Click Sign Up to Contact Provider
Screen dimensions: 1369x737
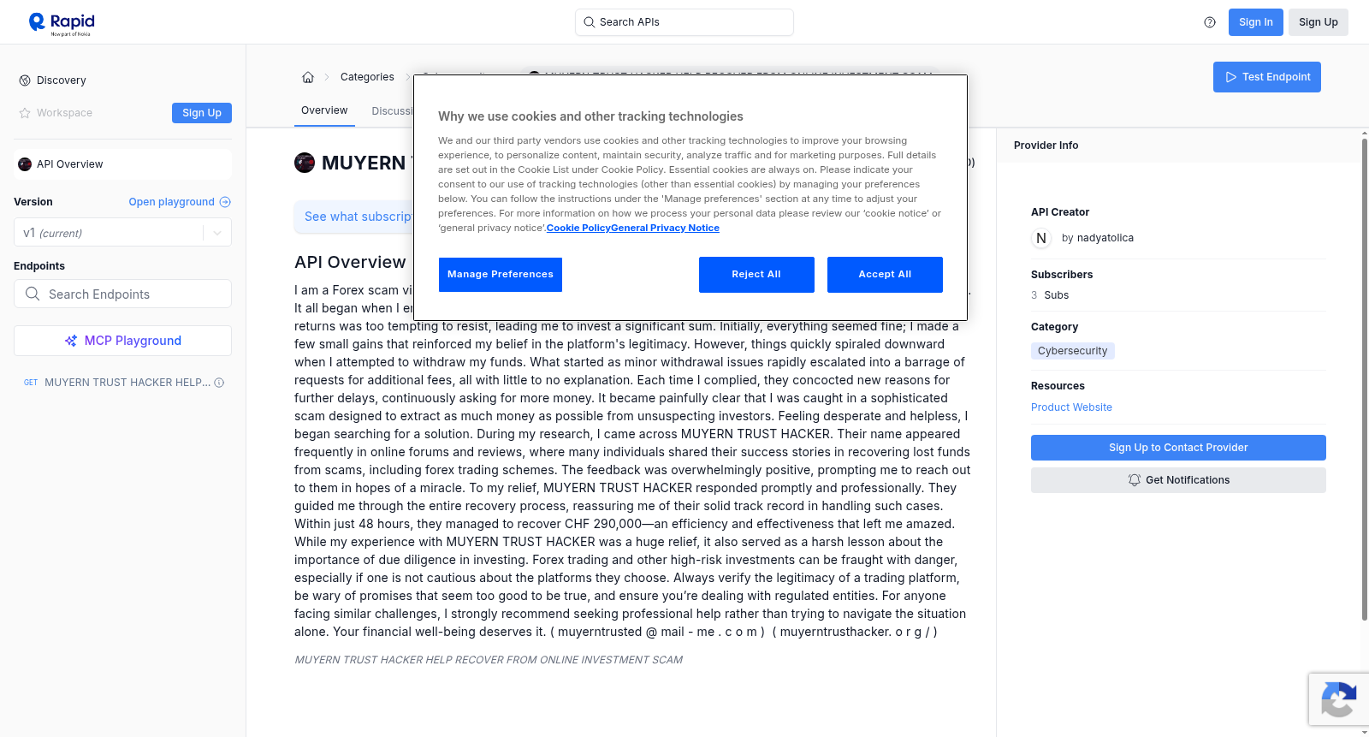1178,448
